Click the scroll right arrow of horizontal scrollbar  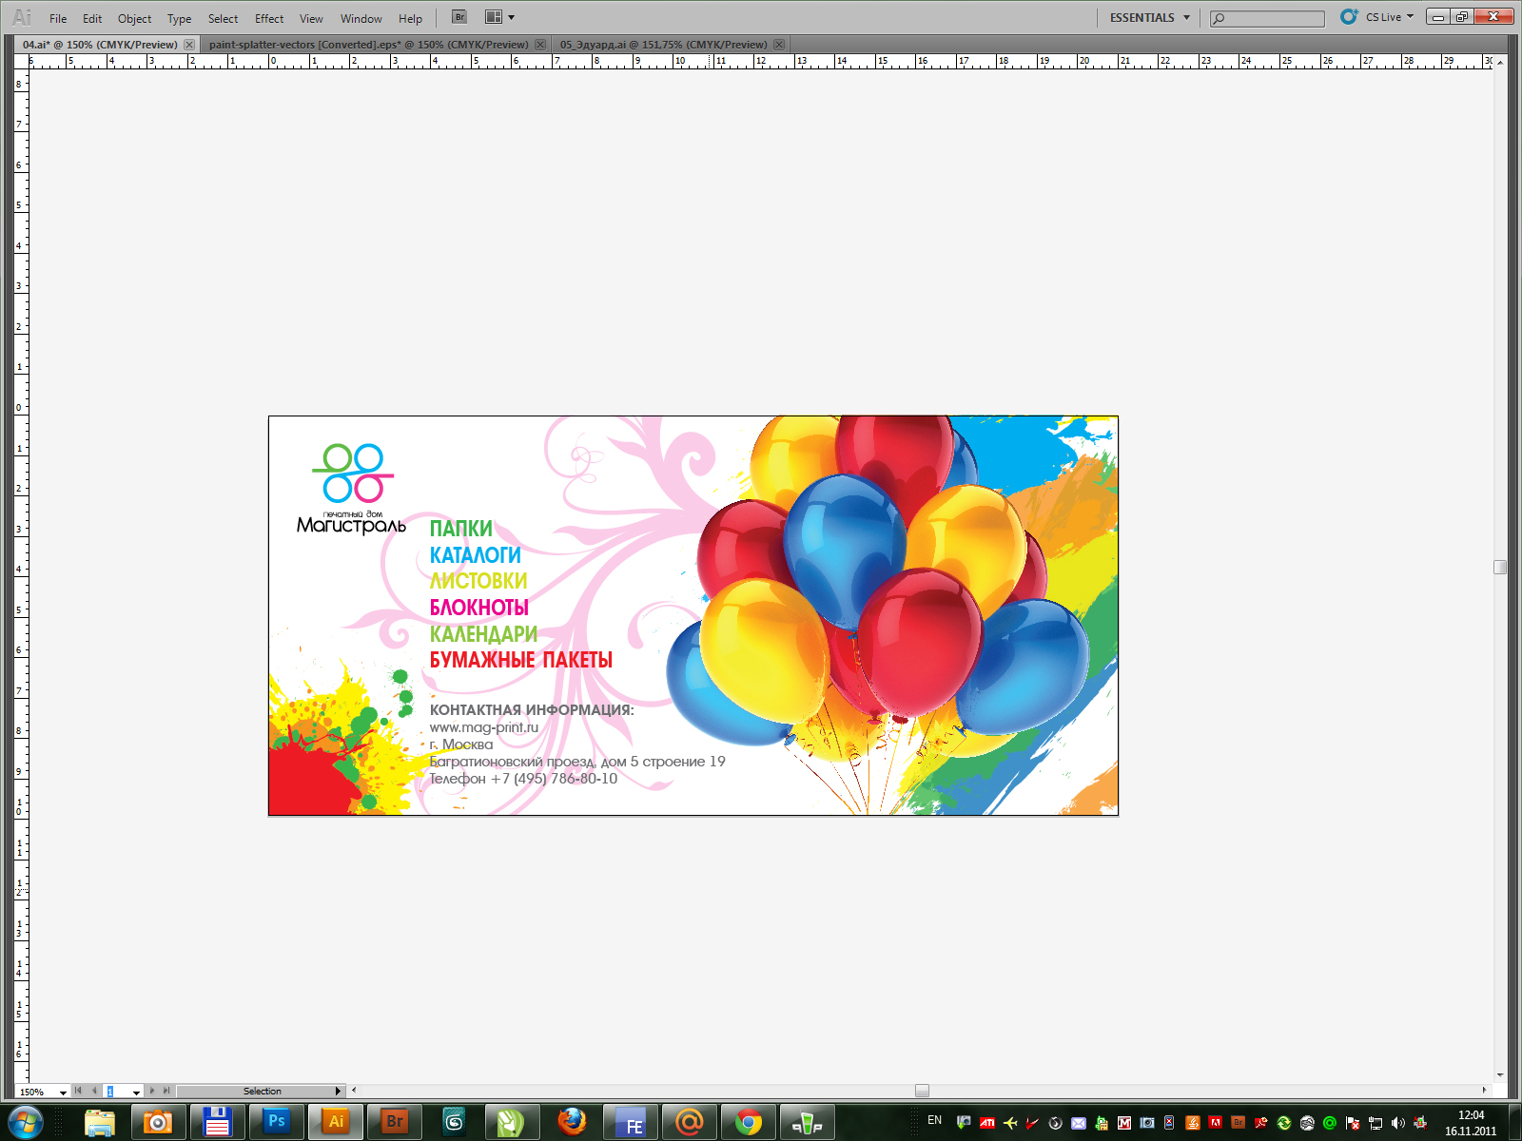tap(1484, 1091)
